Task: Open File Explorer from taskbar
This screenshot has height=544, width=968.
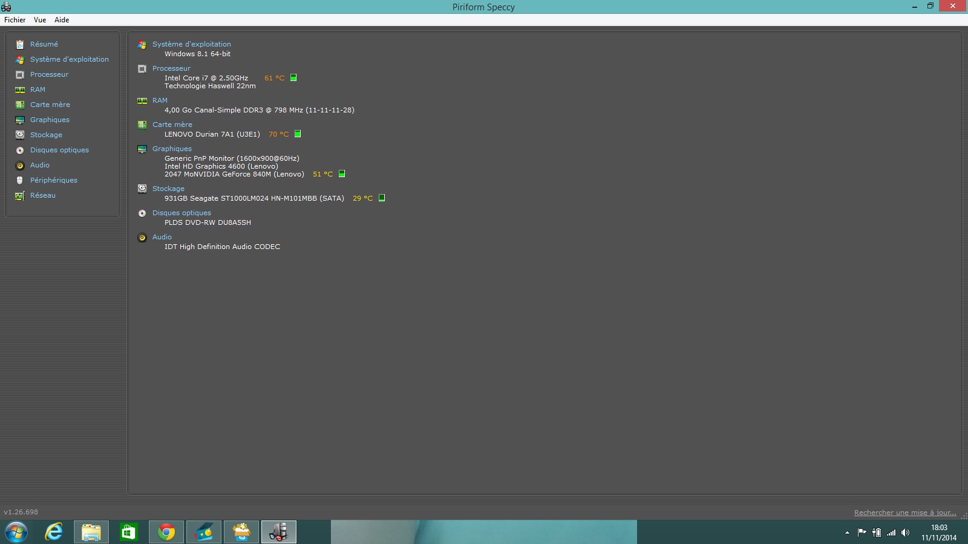Action: pos(91,532)
